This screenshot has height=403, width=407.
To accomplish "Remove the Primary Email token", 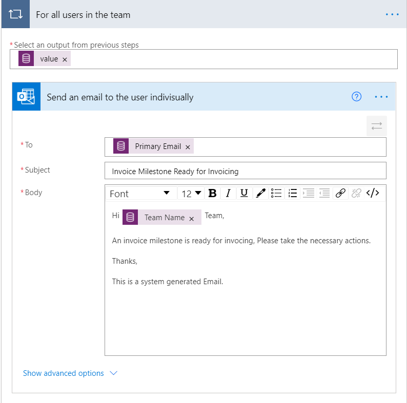I will (x=188, y=147).
